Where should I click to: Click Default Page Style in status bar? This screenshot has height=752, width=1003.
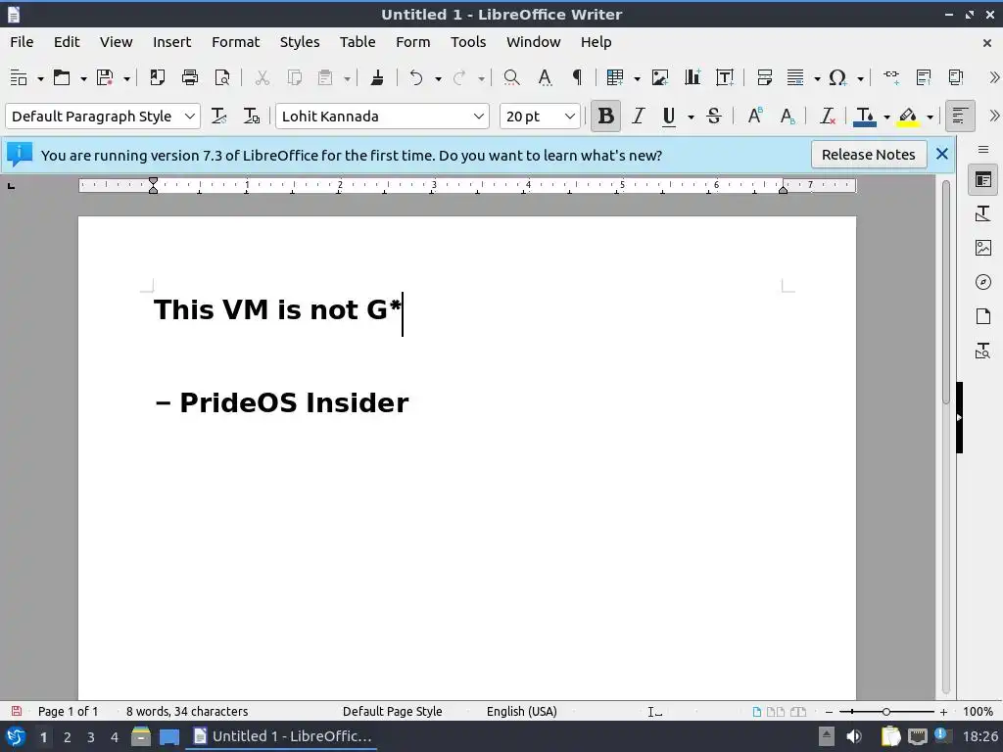(x=392, y=712)
